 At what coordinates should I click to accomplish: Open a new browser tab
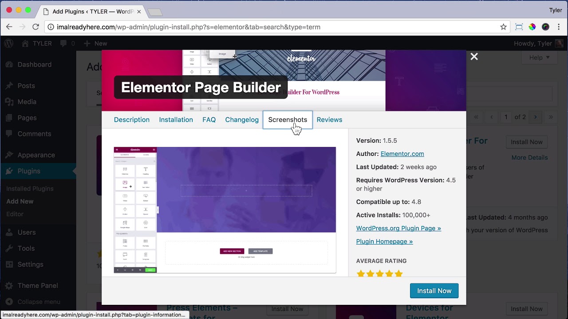[155, 12]
